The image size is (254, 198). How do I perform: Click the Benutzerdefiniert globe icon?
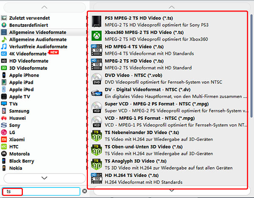pyautogui.click(x=4, y=25)
